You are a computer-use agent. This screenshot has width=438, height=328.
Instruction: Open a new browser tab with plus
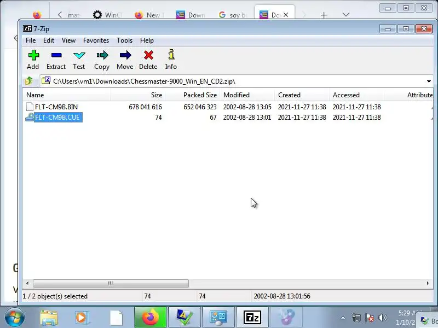(324, 15)
